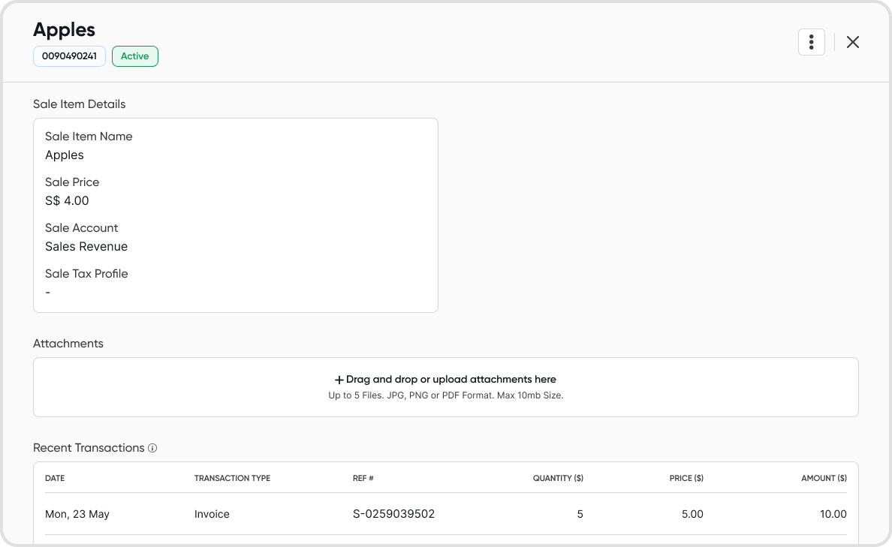Click the Invoice transaction type cell
The image size is (892, 547).
click(x=212, y=514)
